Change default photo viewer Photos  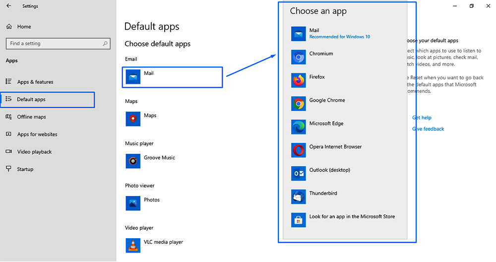[143, 203]
